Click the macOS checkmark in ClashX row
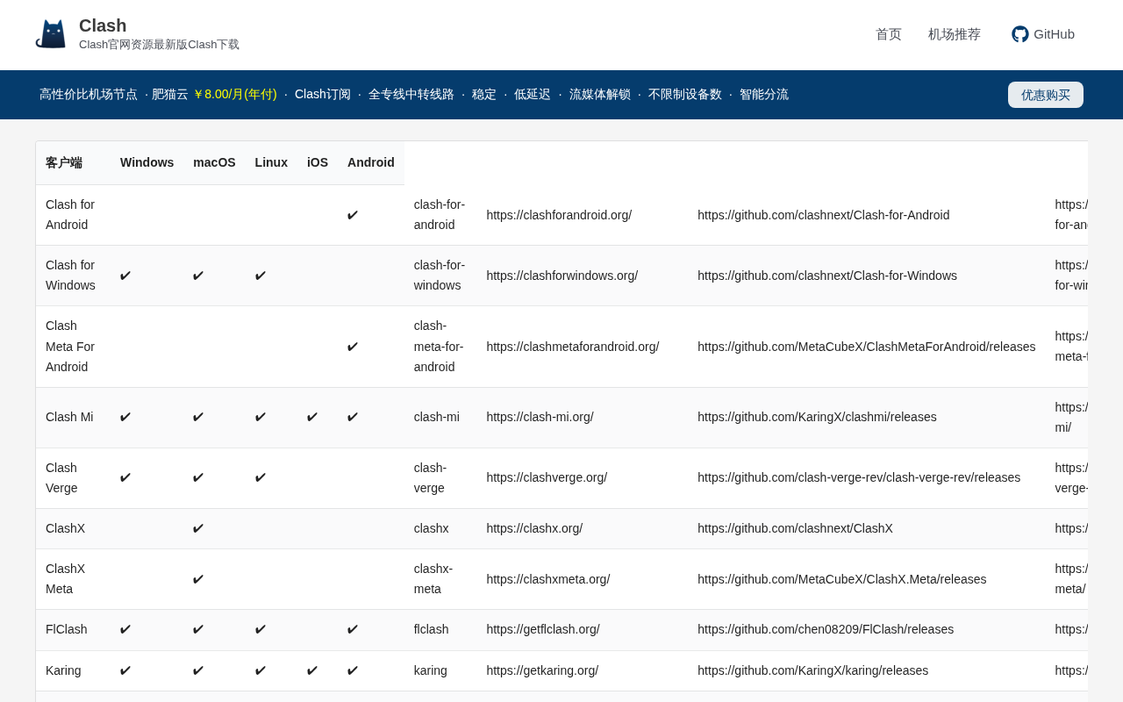This screenshot has height=702, width=1123. click(x=197, y=528)
